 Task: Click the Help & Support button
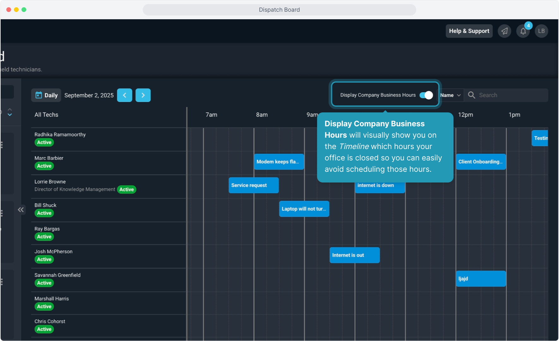(469, 31)
